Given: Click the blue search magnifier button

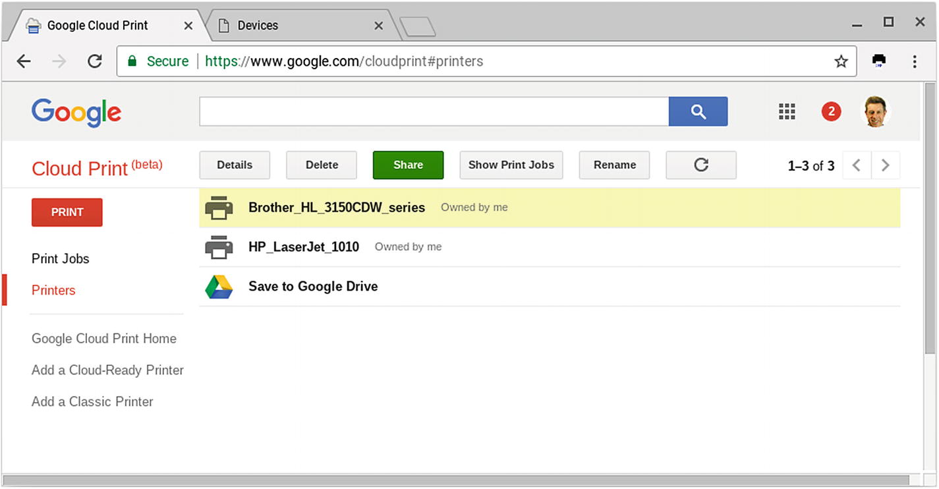Looking at the screenshot, I should (698, 111).
